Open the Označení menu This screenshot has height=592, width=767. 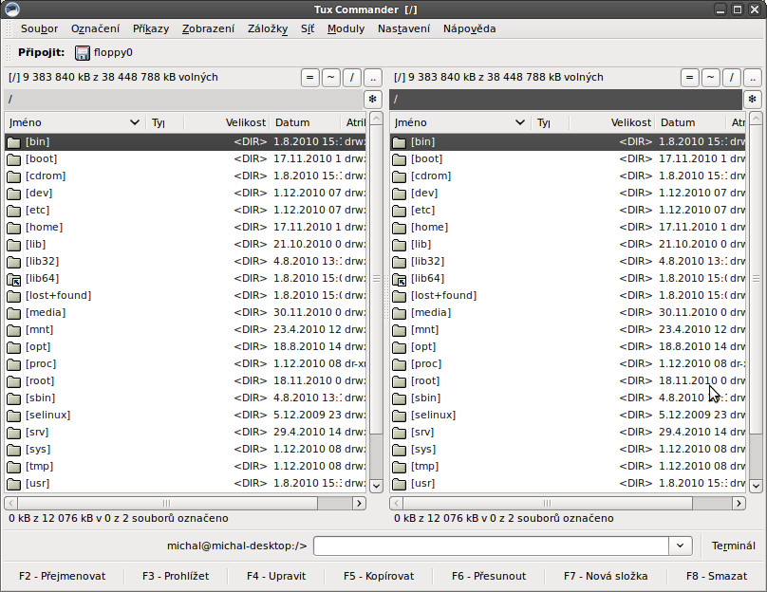(x=95, y=28)
